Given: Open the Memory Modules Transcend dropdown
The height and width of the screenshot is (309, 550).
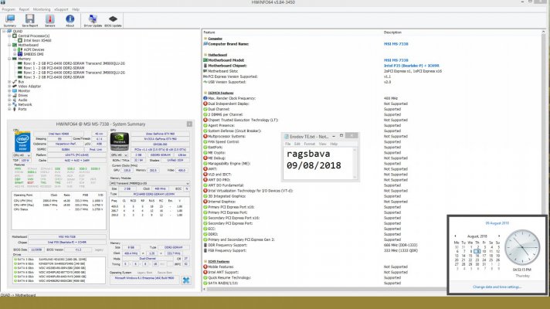Looking at the screenshot, I should click(x=150, y=183).
